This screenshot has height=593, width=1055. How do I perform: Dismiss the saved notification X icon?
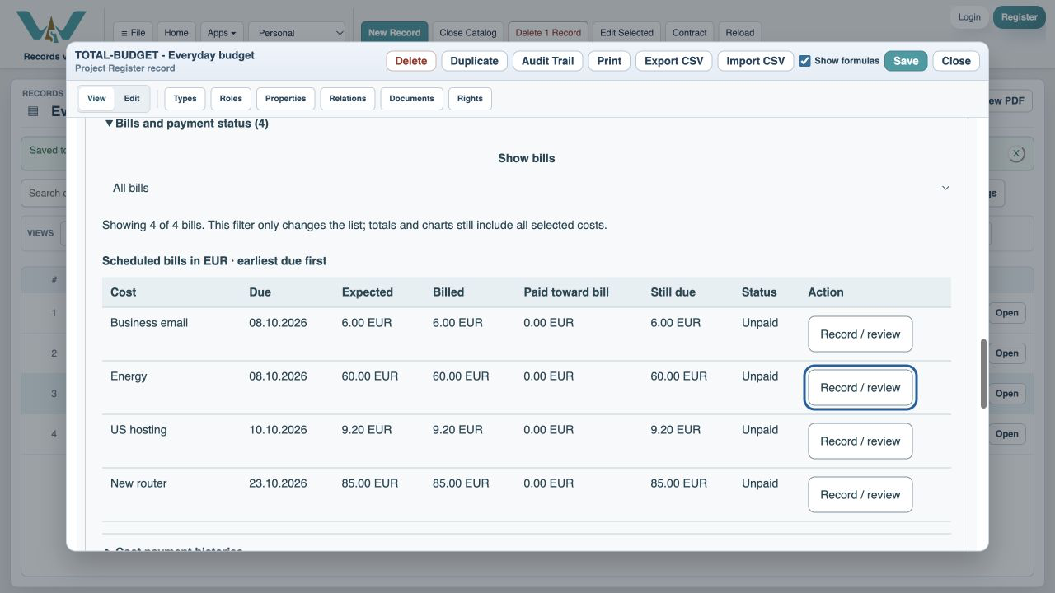click(x=1016, y=153)
